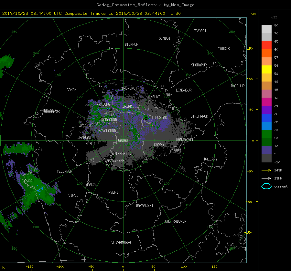Click the 150 tick on right axis

pos(250,48)
